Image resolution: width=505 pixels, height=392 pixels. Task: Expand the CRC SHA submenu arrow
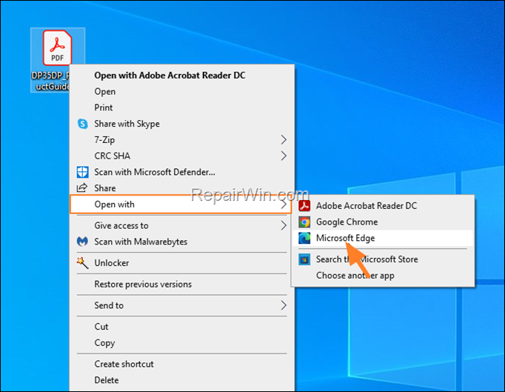point(284,156)
